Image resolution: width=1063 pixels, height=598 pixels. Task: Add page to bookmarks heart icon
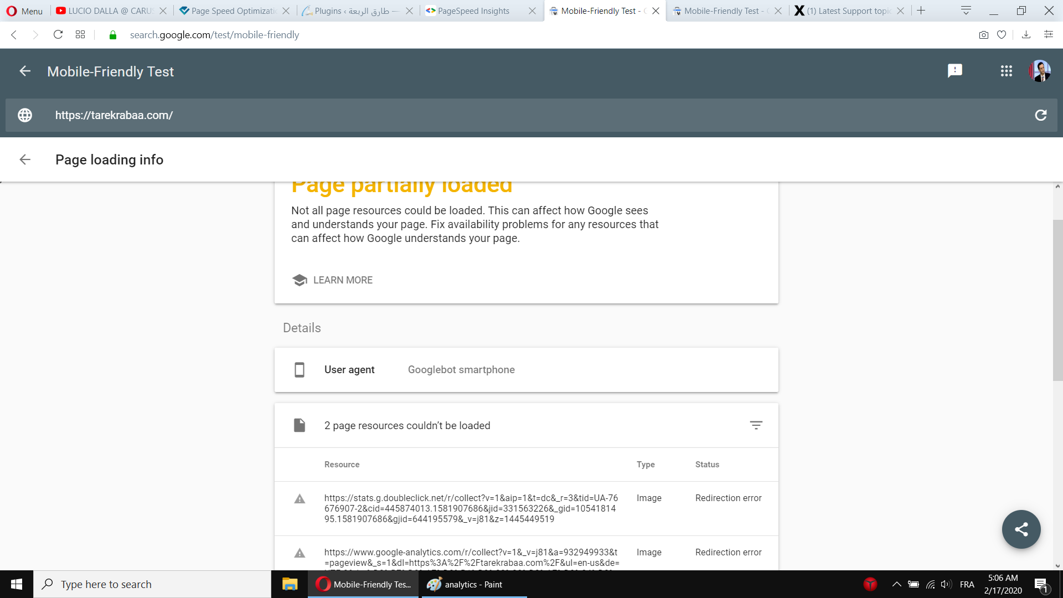(1002, 35)
